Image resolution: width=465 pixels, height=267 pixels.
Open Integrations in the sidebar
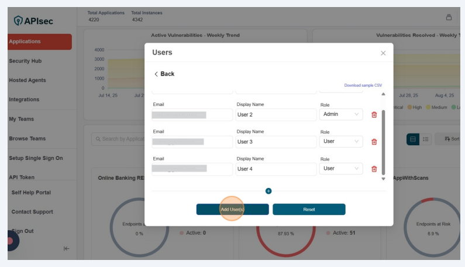coord(24,100)
